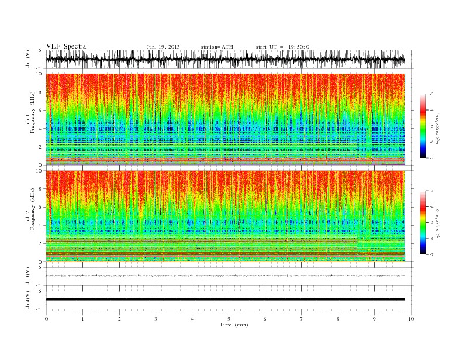Click the "ch.3(V)" axis label
This screenshot has width=463, height=358.
click(x=28, y=277)
